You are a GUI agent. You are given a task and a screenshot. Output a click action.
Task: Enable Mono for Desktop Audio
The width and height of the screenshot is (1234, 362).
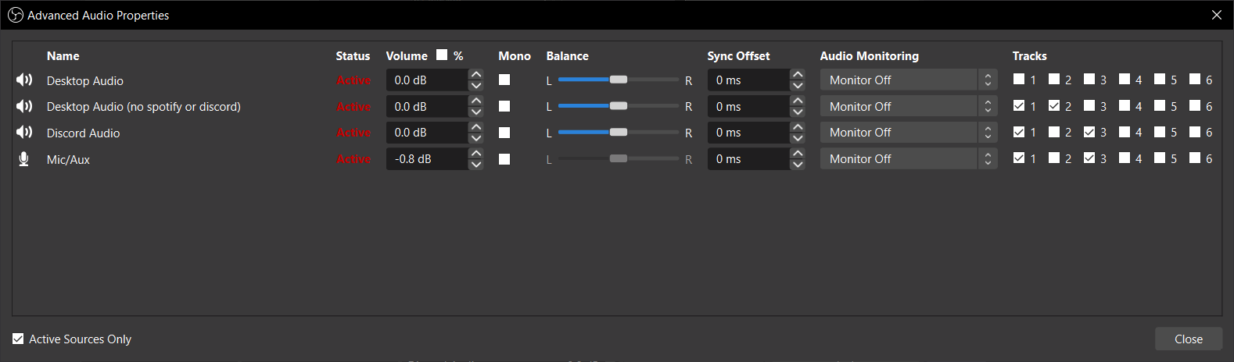[504, 80]
